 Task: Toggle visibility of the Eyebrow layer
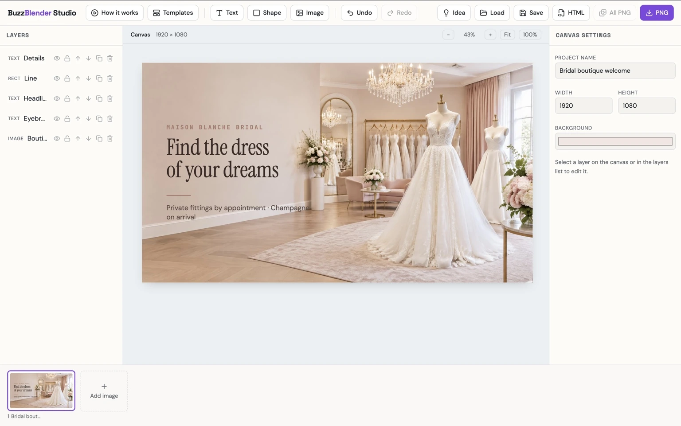(x=57, y=119)
